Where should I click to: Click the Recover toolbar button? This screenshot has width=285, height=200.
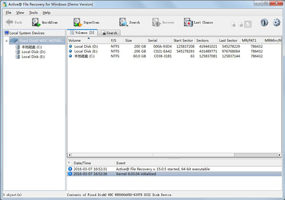click(x=163, y=22)
